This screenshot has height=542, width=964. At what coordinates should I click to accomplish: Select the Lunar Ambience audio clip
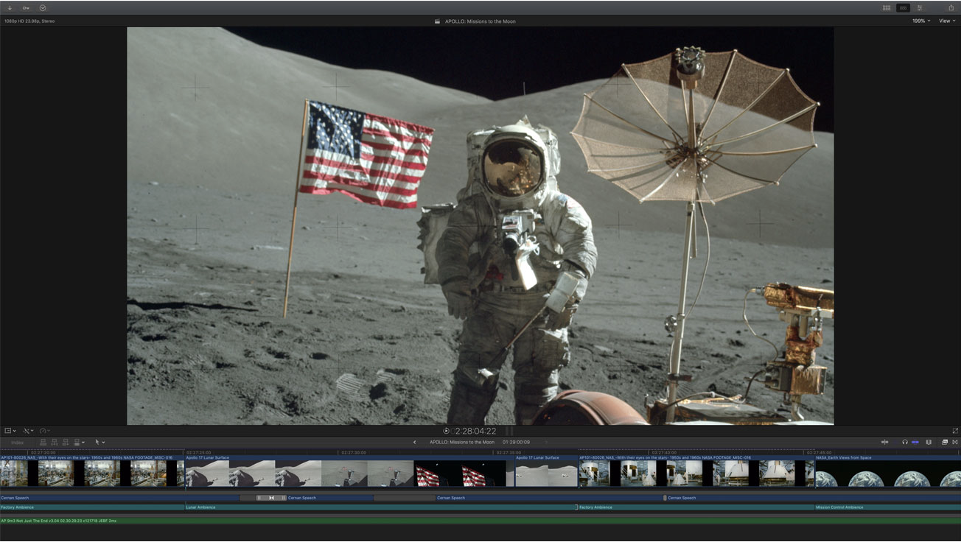click(380, 507)
